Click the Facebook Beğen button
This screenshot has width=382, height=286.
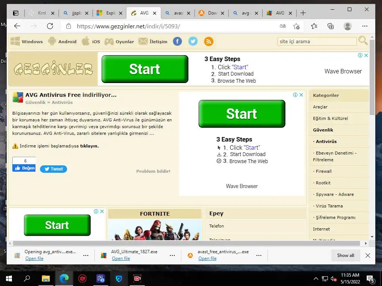24,168
